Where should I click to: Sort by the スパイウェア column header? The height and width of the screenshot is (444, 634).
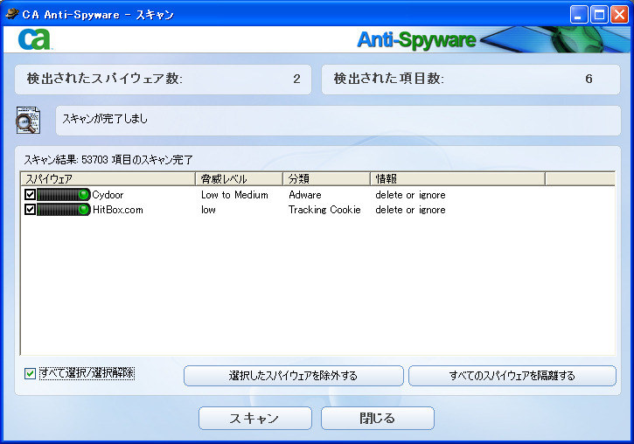[x=108, y=178]
